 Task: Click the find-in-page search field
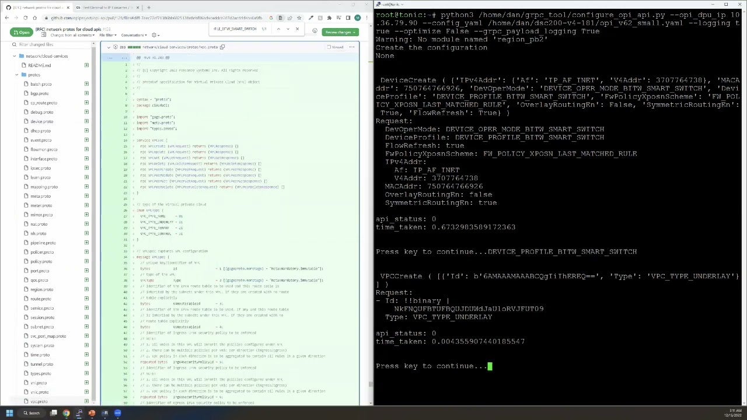point(233,29)
